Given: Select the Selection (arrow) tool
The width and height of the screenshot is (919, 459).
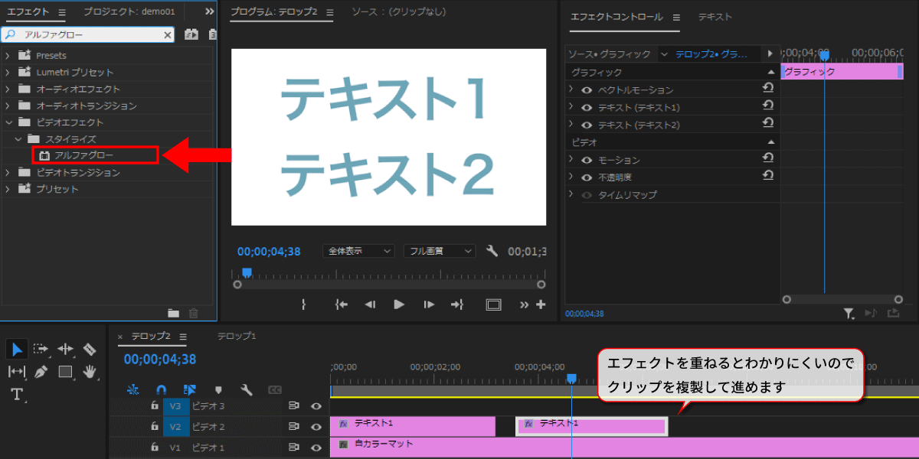Looking at the screenshot, I should click(x=17, y=350).
